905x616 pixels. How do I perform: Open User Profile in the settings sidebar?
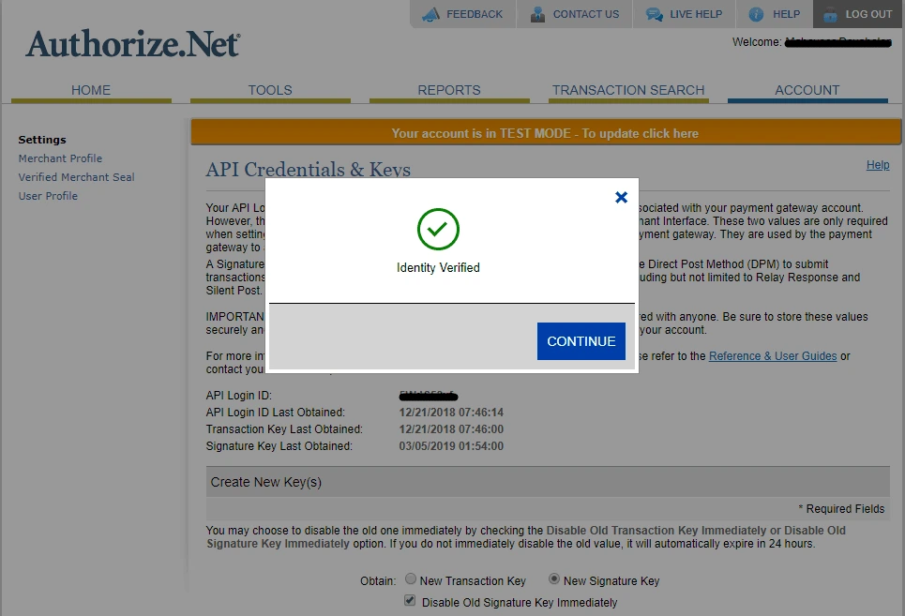(48, 196)
